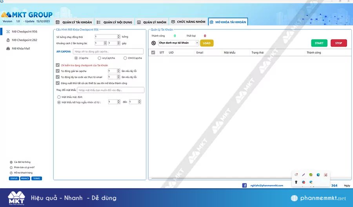
Task: Click the API Capcha input field
Action: tap(108, 51)
